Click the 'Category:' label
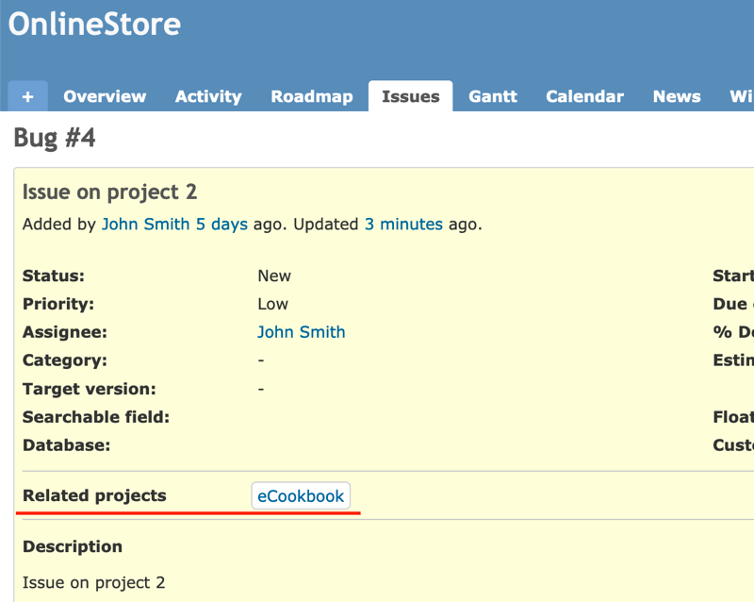The height and width of the screenshot is (602, 754). tap(65, 360)
